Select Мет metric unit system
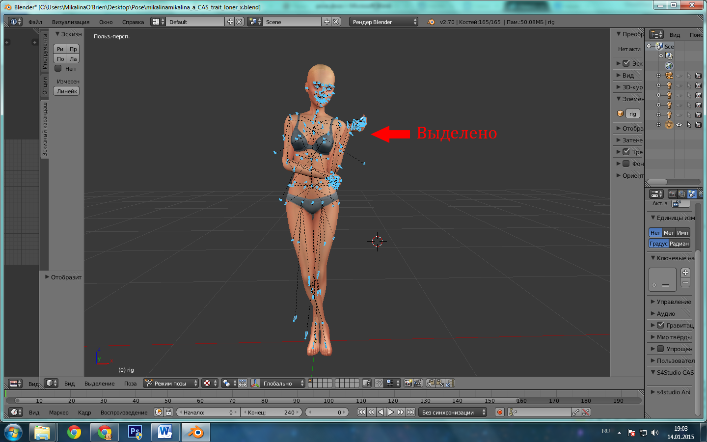The image size is (707, 442). (669, 232)
